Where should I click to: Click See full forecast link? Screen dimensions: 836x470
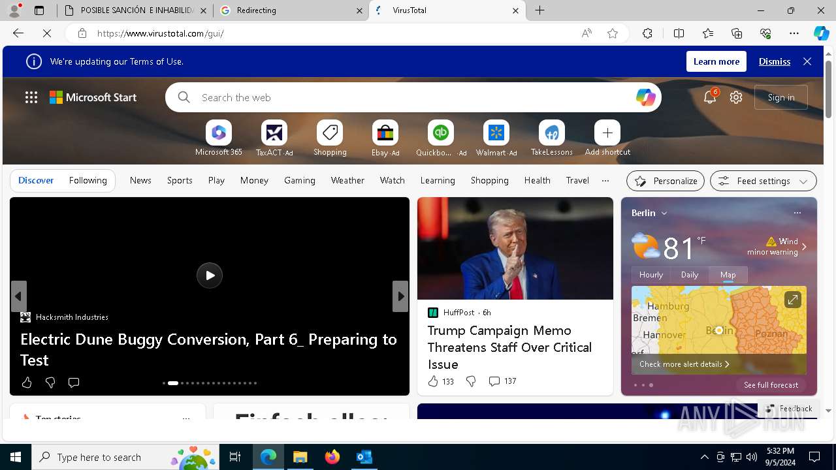(x=771, y=385)
